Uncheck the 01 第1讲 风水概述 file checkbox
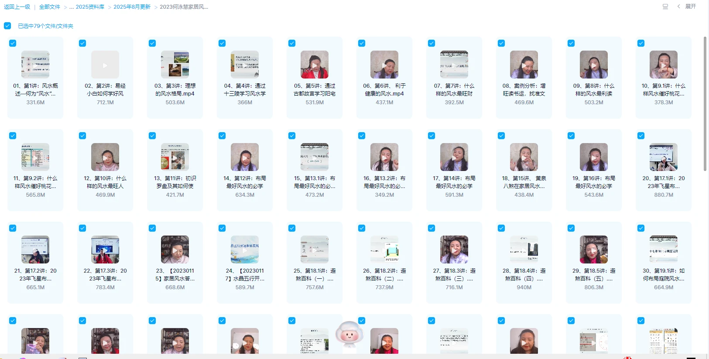The height and width of the screenshot is (359, 709). (13, 43)
